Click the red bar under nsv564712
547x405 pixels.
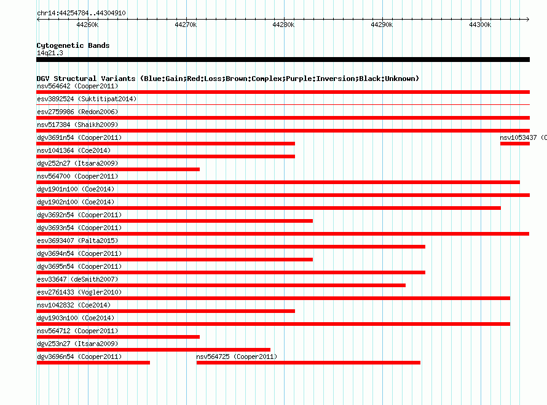pyautogui.click(x=118, y=337)
